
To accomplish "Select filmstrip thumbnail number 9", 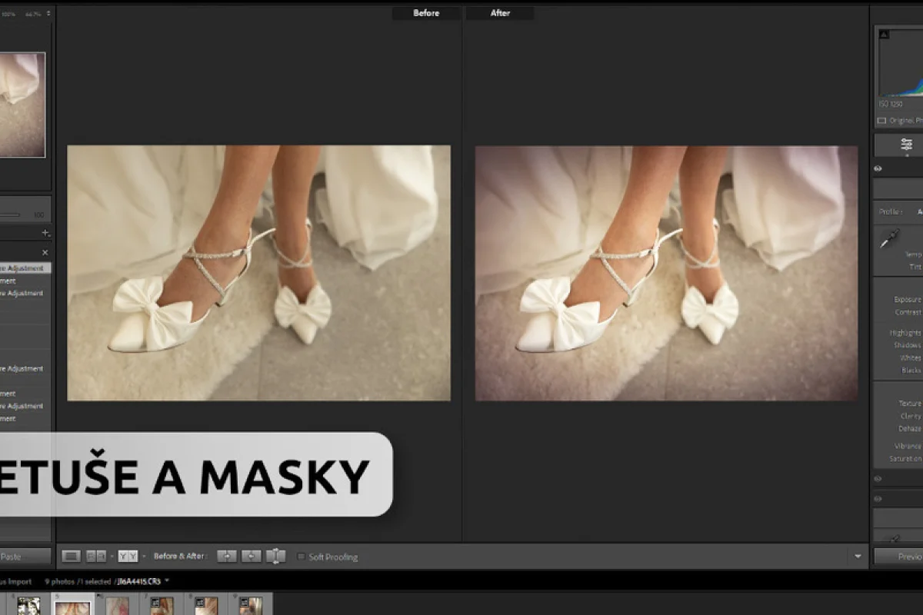I will 250,606.
